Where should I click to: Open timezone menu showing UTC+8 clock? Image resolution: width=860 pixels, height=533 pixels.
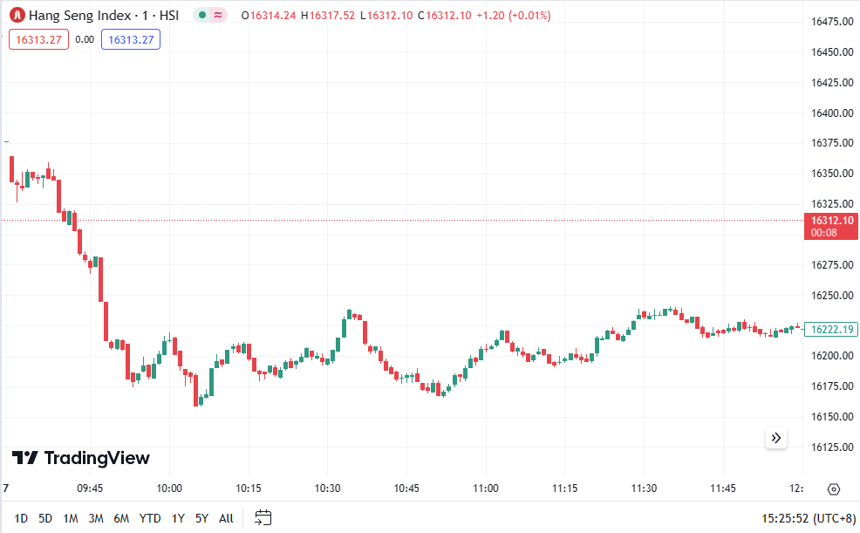[809, 518]
